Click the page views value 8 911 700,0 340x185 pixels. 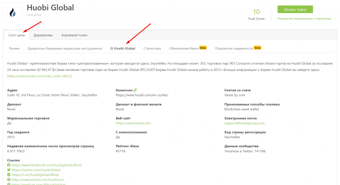(x=16, y=151)
